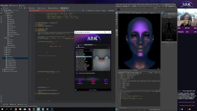Clear the red search field with X icon

[x=64, y=10]
